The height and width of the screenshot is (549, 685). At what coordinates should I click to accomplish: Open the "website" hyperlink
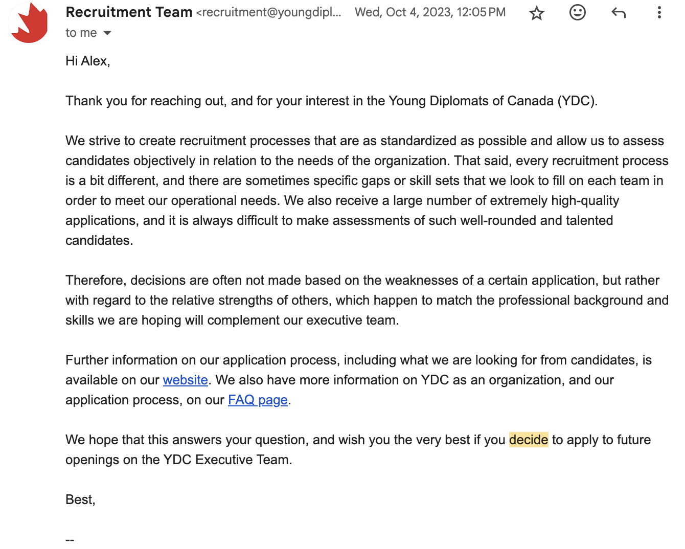coord(185,380)
